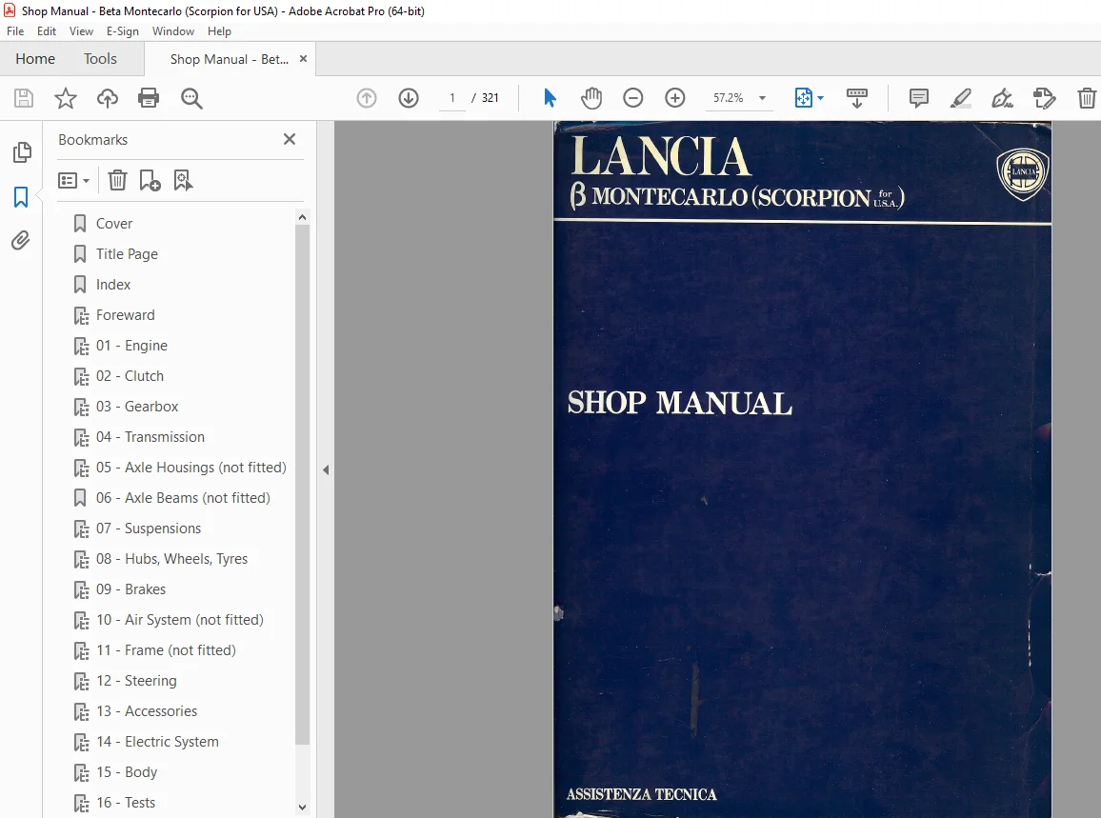Select the Shop Manual document tab
The height and width of the screenshot is (818, 1101).
pos(229,59)
